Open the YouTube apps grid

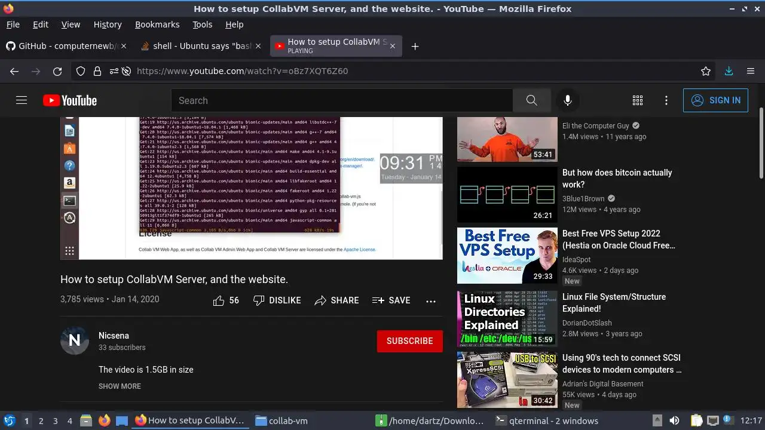[638, 100]
